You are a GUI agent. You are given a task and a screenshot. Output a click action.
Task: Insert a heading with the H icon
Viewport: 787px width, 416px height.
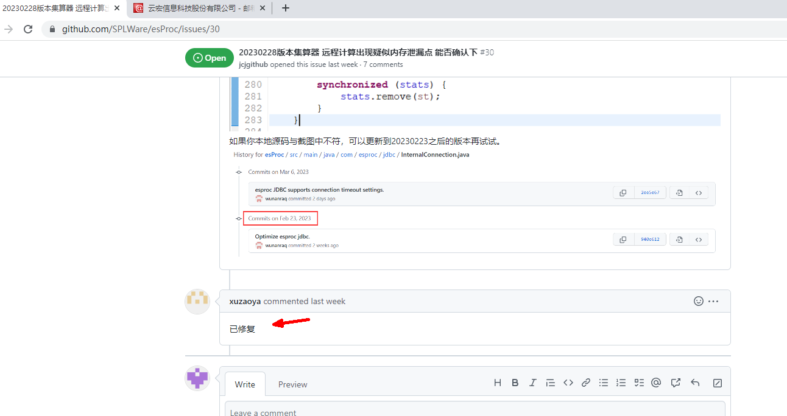pos(498,383)
